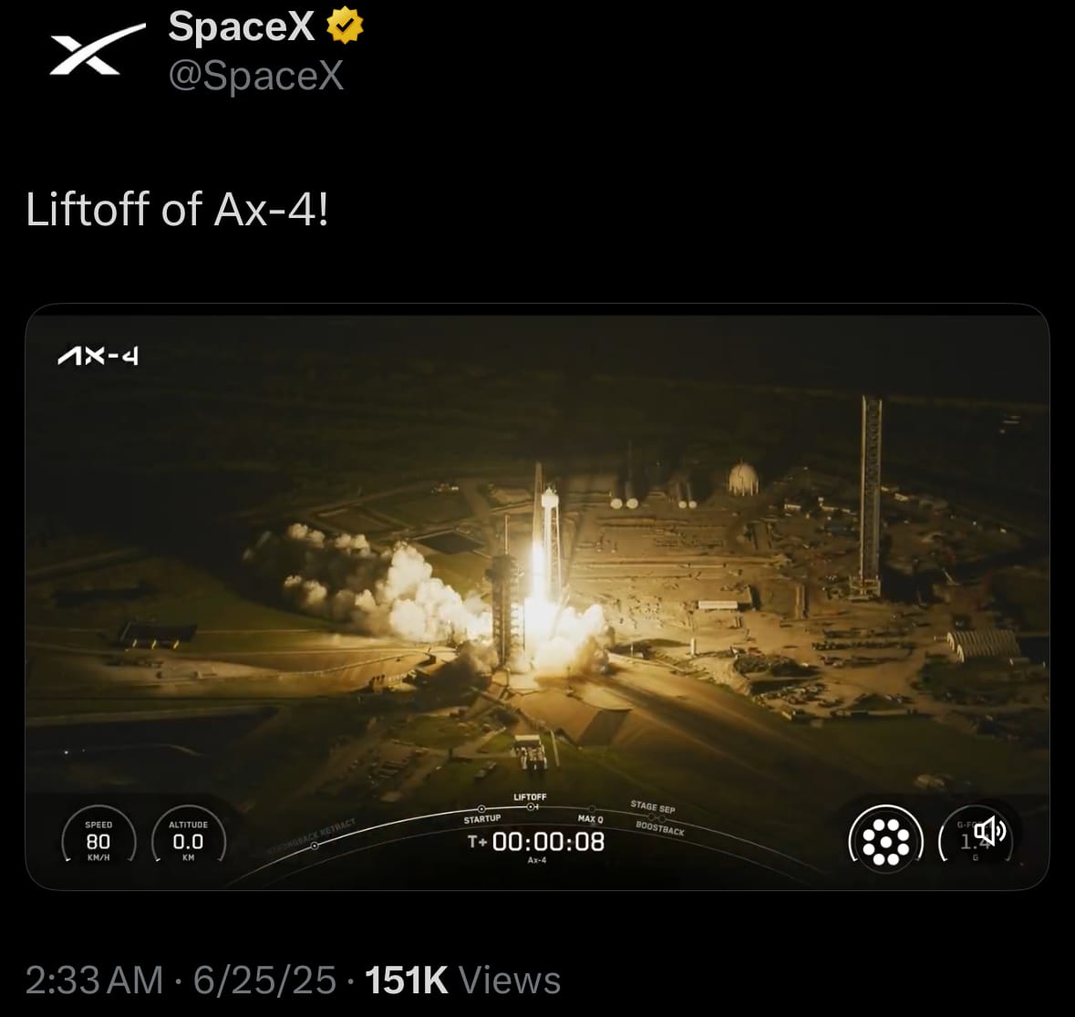
Task: Select the STAGE SEP timeline marker
Action: (653, 808)
